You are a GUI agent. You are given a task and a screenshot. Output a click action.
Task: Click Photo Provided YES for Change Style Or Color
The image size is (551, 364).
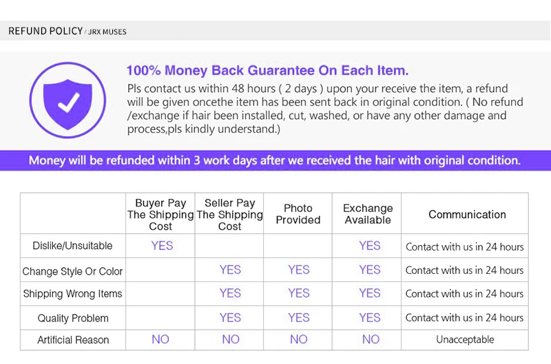299,270
